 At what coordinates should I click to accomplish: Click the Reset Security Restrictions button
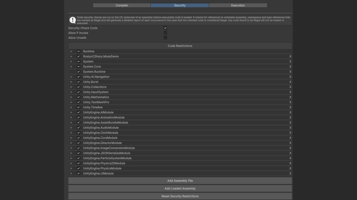180,196
